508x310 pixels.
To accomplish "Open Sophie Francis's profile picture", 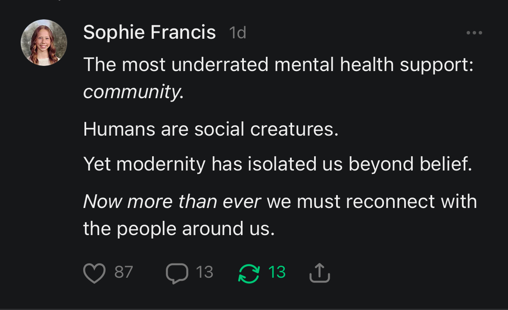I will [x=44, y=43].
